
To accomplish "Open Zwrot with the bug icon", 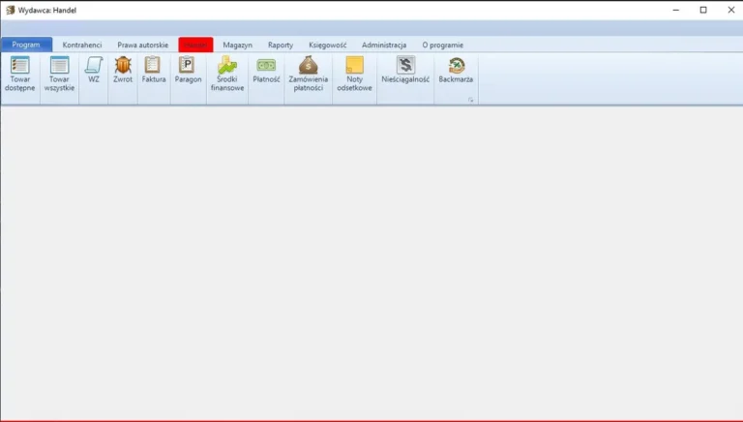I will pos(123,70).
